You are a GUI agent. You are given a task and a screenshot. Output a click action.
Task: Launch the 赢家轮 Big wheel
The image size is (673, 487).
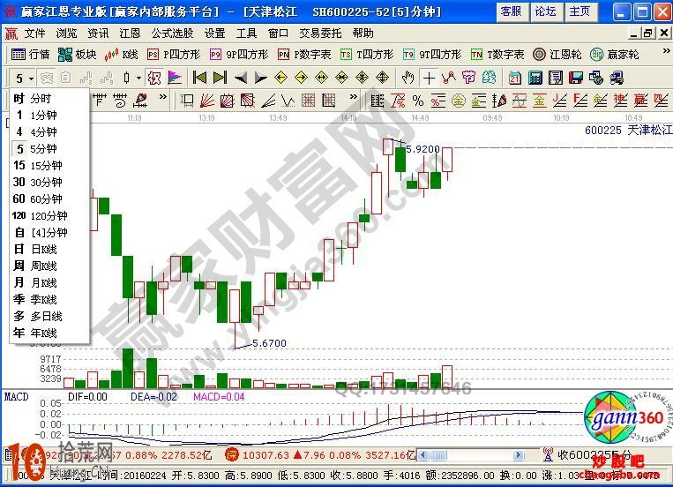pos(615,55)
